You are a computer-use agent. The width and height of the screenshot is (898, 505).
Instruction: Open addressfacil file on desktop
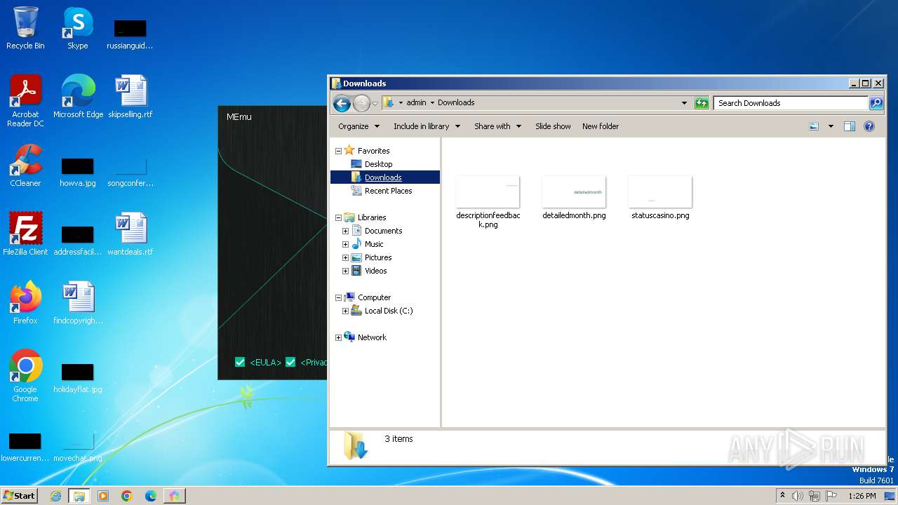pos(78,241)
